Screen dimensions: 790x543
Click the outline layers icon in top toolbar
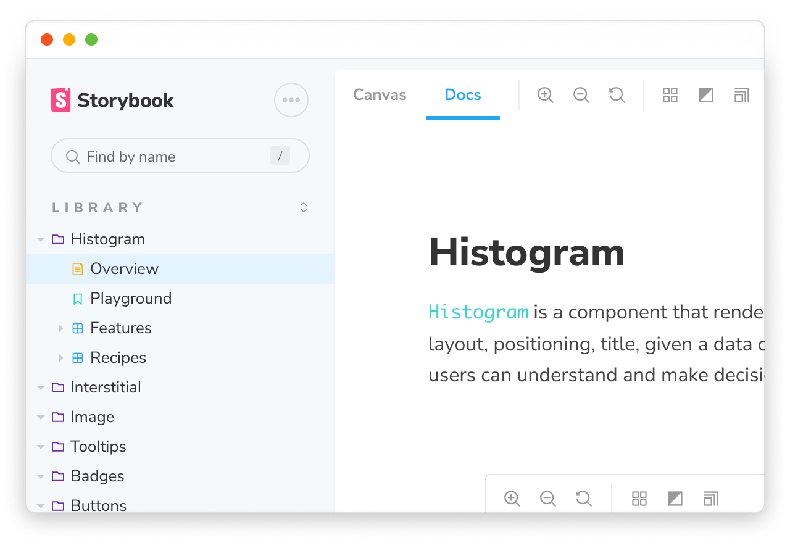point(742,95)
